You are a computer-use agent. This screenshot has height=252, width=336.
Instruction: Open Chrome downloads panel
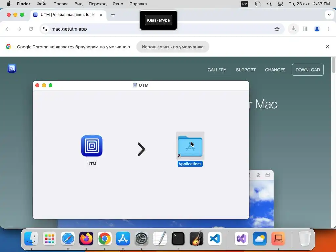(x=293, y=29)
